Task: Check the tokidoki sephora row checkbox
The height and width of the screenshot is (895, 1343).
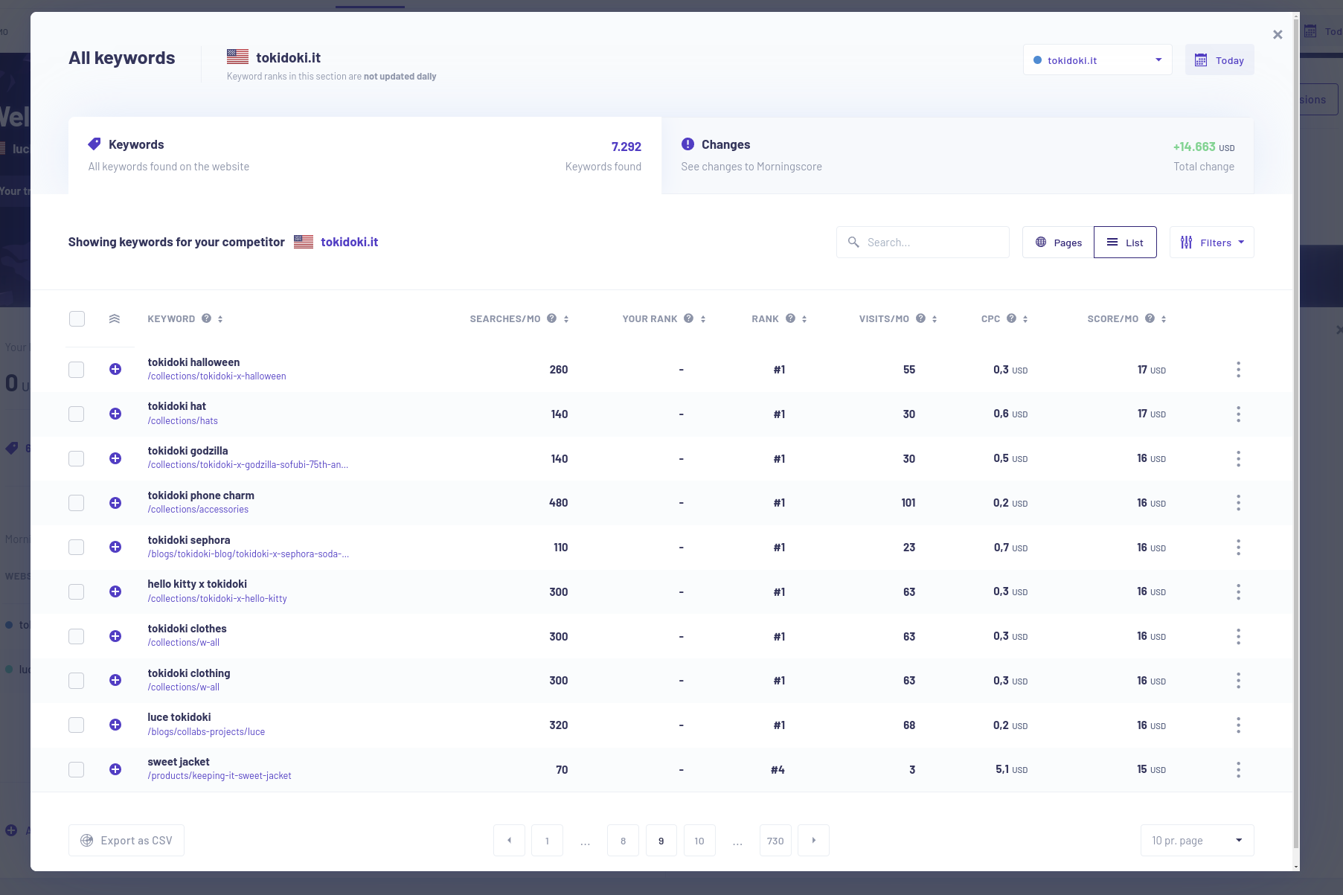Action: tap(77, 547)
